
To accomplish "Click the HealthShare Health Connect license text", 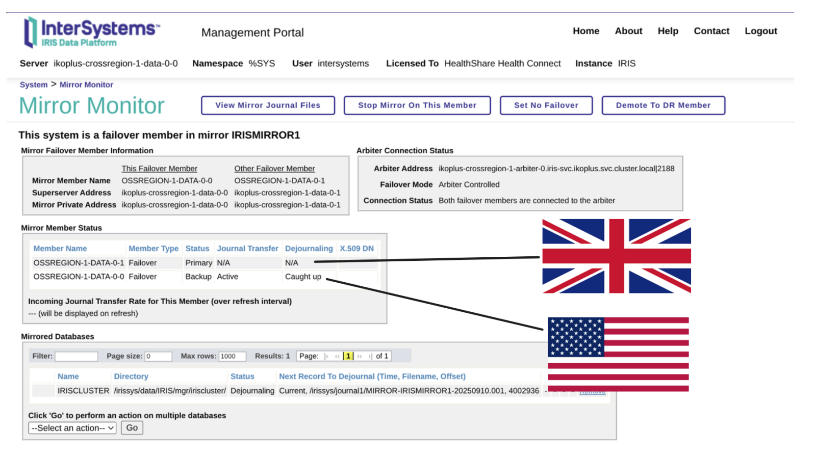I will coord(502,64).
